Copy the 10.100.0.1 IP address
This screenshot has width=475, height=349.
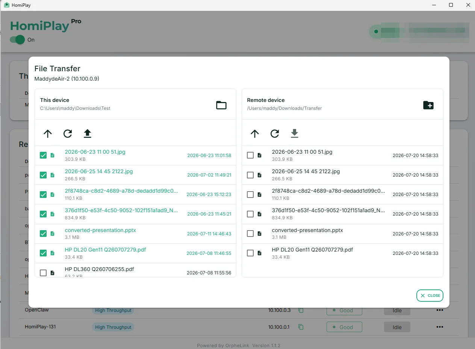(301, 327)
